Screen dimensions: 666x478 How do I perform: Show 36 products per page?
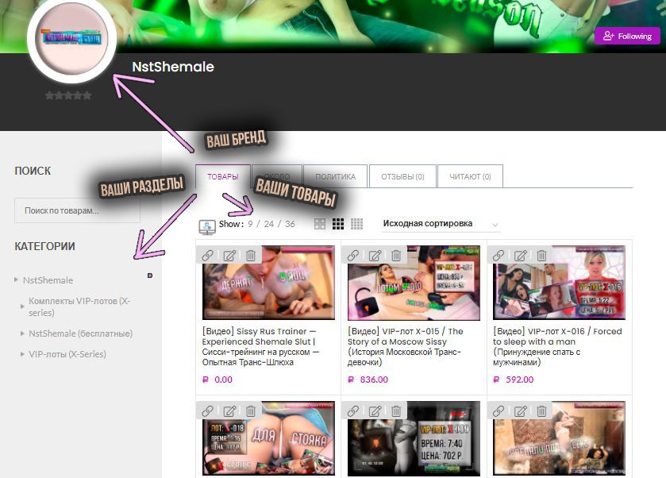(x=290, y=224)
